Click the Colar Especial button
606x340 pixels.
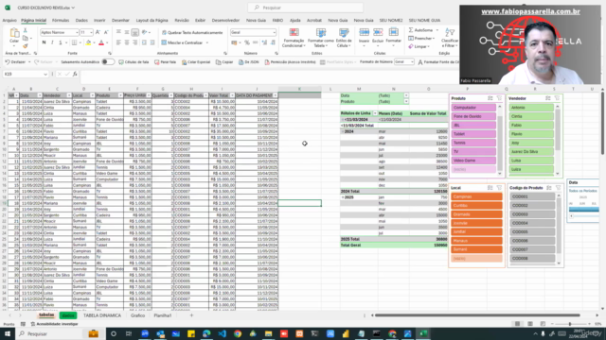coord(196,62)
